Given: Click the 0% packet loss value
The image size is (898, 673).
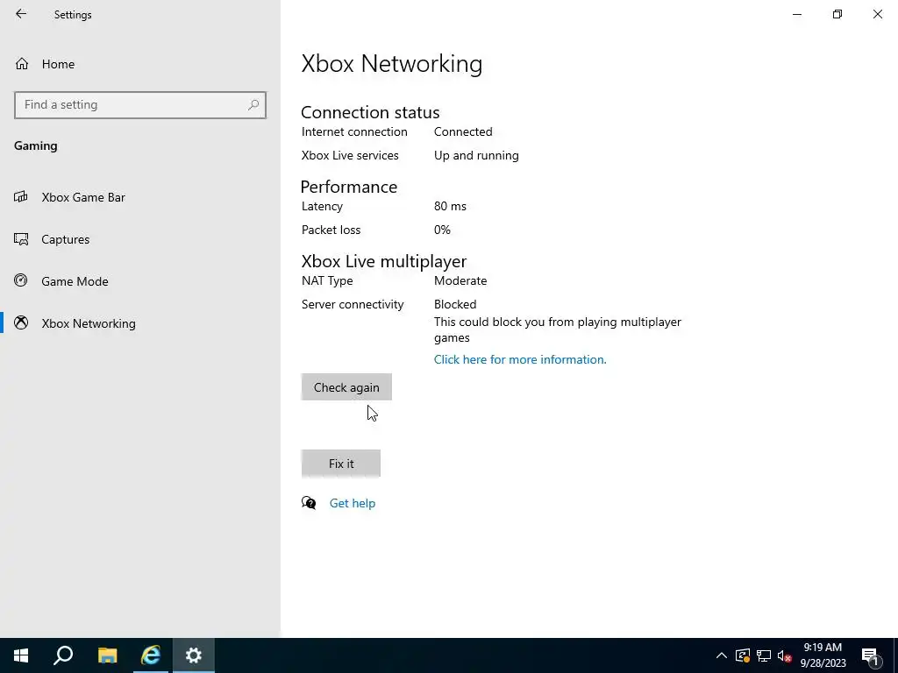Looking at the screenshot, I should (x=442, y=230).
